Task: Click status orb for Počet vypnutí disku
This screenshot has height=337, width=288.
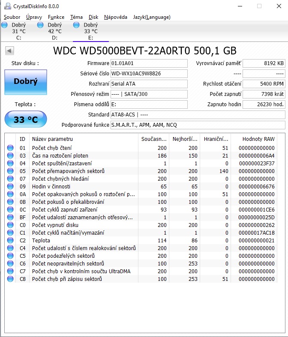Action: pos(10,225)
